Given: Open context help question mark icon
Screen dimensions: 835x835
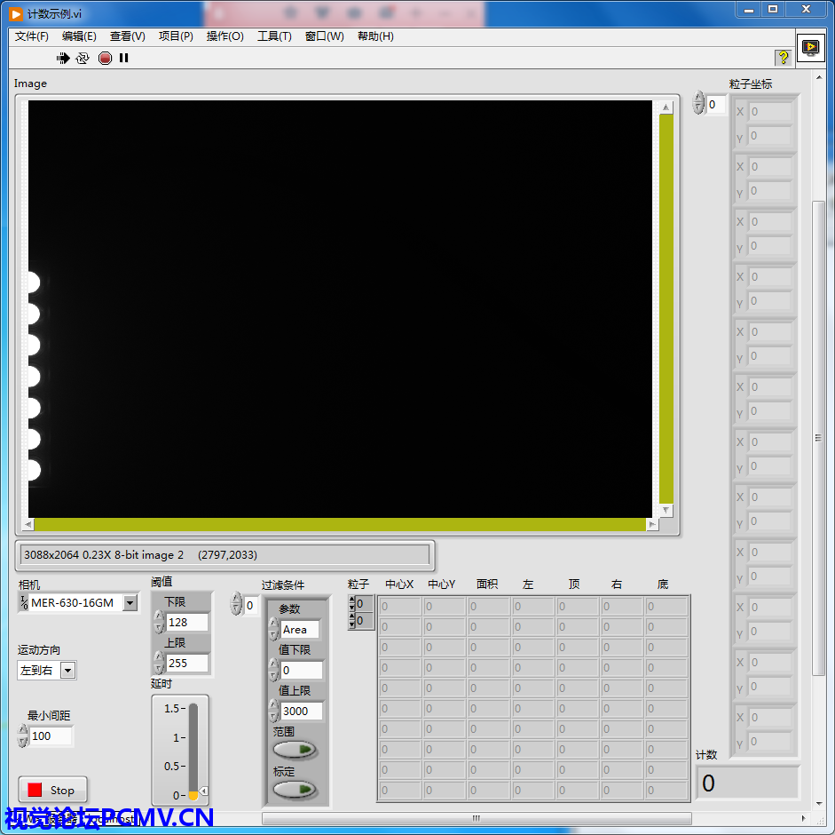Looking at the screenshot, I should pos(783,58).
